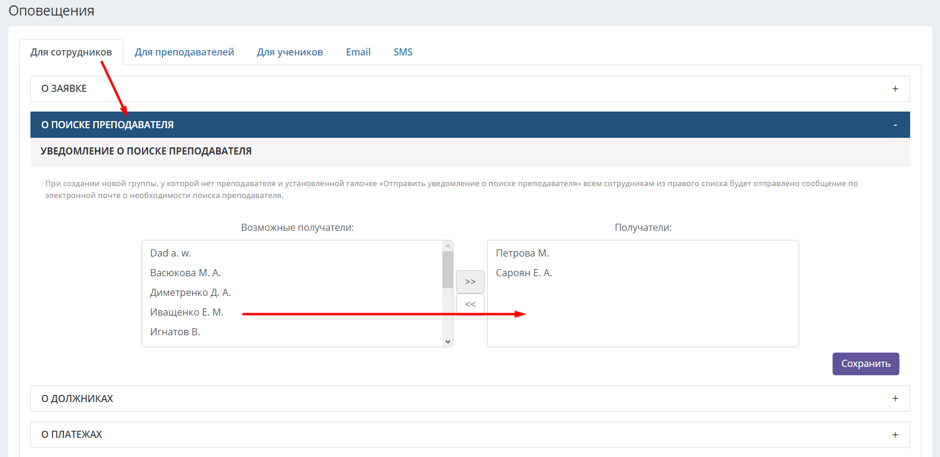
Task: Click the plus icon in О ПЛАТЕЖАХ row
Action: click(x=895, y=435)
